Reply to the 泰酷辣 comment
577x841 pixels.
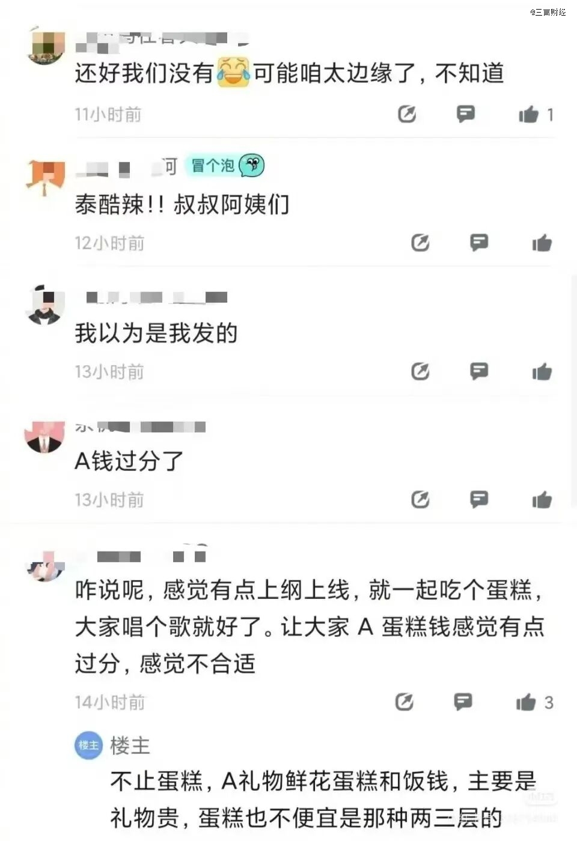click(x=479, y=243)
